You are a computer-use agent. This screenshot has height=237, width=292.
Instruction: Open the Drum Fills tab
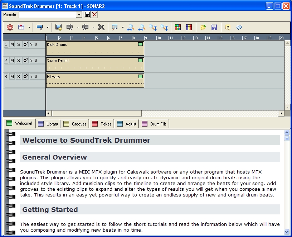(154, 123)
